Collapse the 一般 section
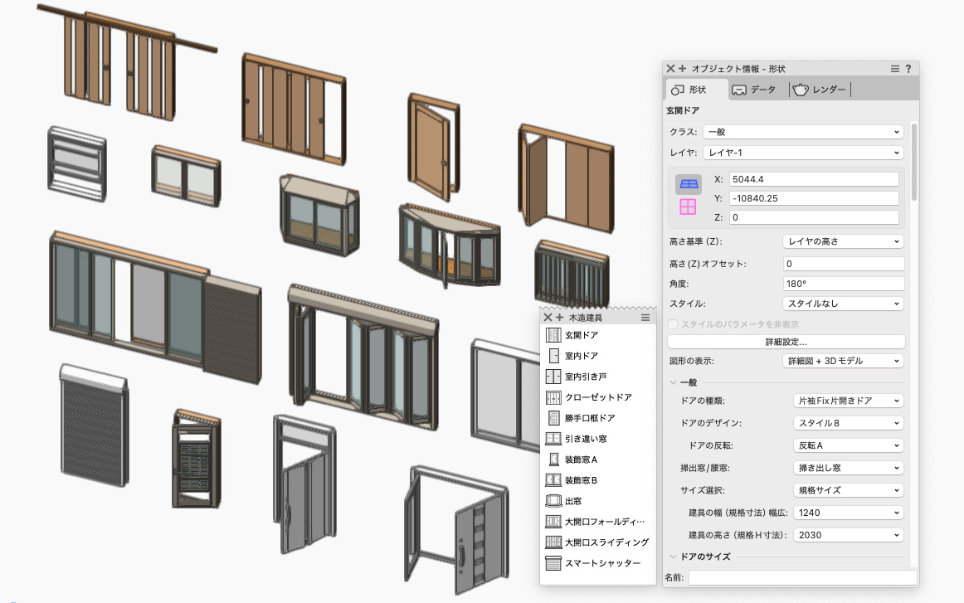 [673, 382]
